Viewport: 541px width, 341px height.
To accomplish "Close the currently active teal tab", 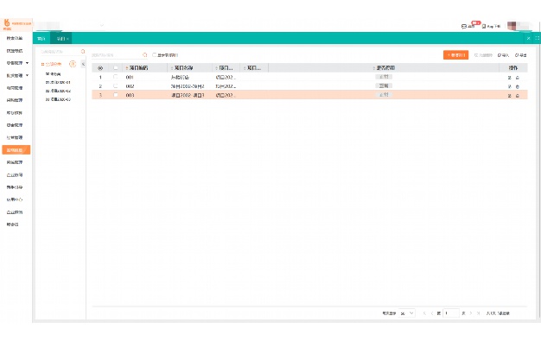I will (x=67, y=39).
